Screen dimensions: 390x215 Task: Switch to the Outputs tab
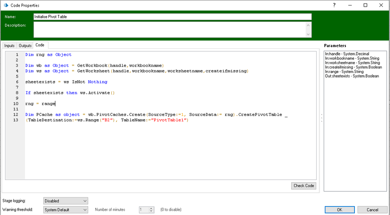click(25, 46)
